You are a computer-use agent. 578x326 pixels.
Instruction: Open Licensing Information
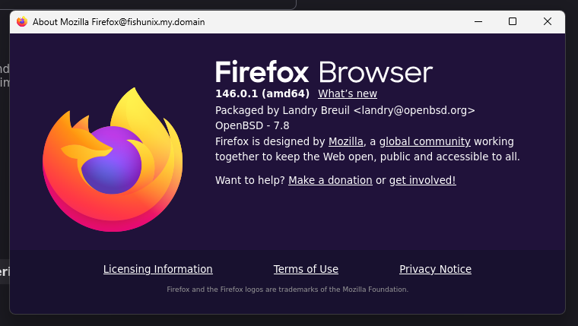(157, 269)
